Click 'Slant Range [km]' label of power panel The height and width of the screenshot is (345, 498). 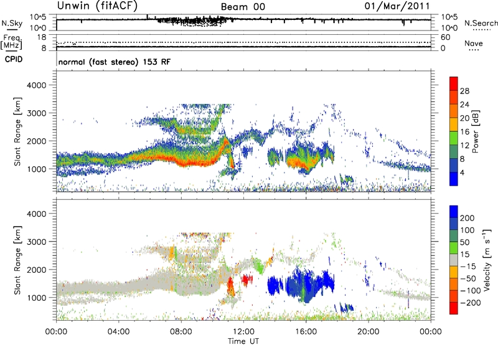[17, 131]
